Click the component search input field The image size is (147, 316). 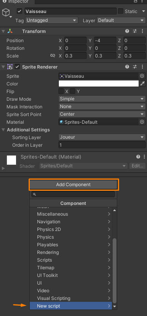pos(73,194)
